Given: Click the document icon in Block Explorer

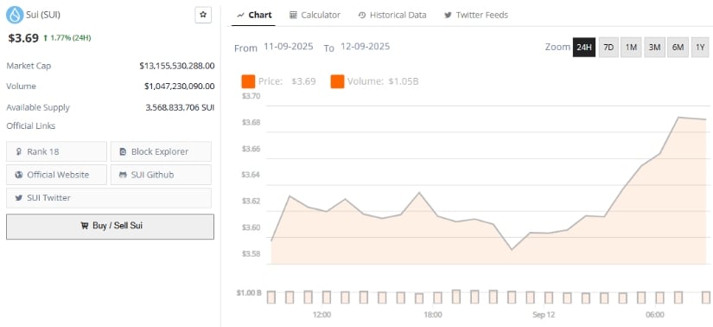Looking at the screenshot, I should pos(123,151).
